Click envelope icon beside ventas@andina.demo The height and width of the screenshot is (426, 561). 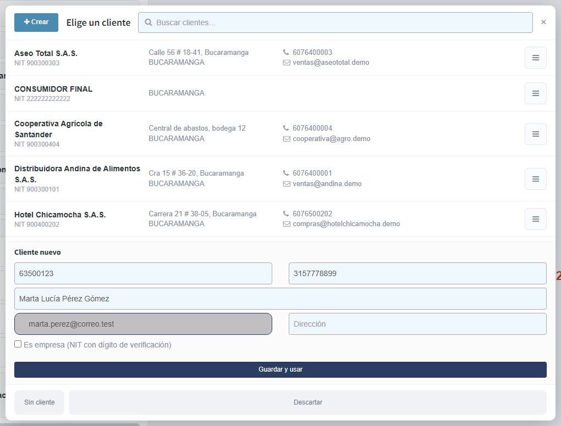pos(287,183)
